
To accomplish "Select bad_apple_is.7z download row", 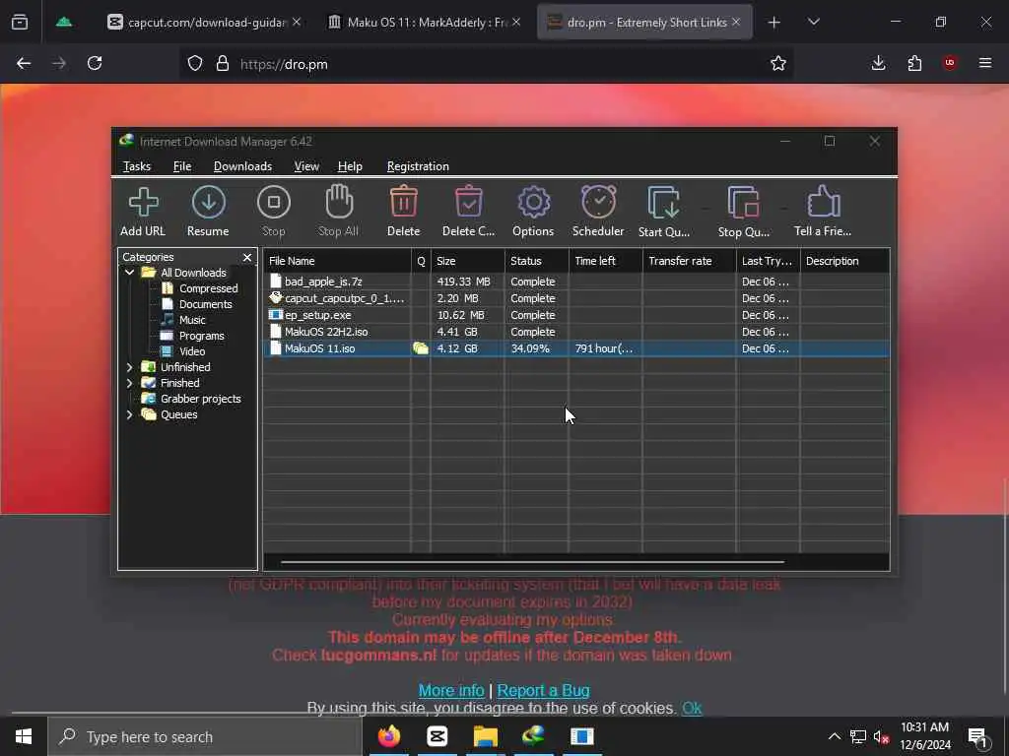I will click(575, 282).
